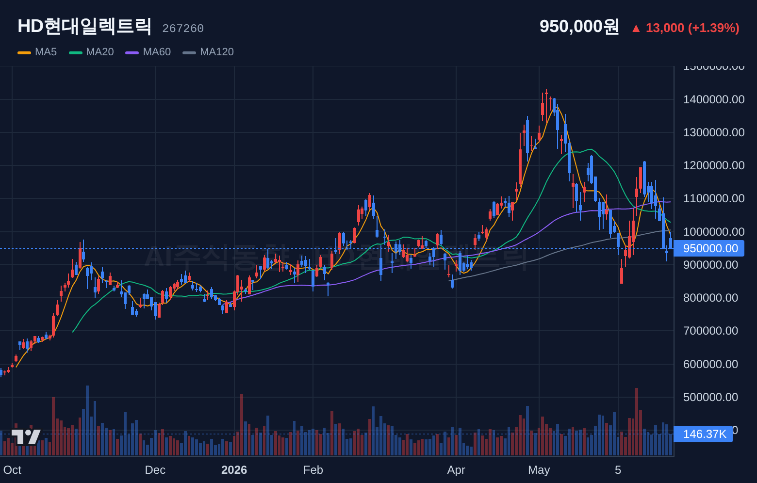Click the 1400000.00 price axis tick
Image resolution: width=757 pixels, height=483 pixels.
pos(714,99)
